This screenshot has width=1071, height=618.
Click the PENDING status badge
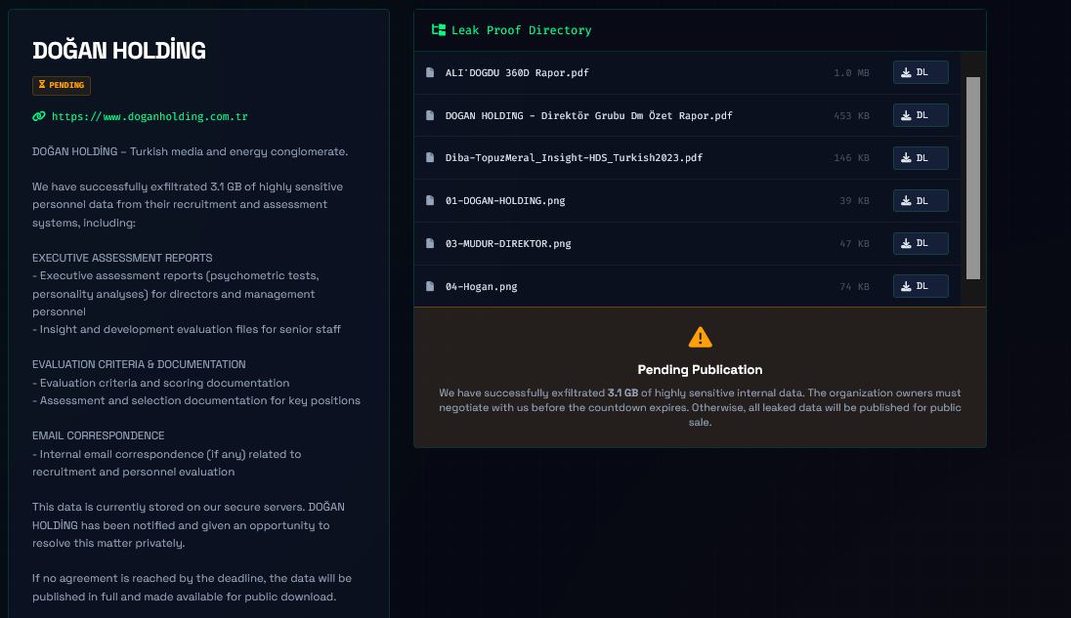[62, 85]
